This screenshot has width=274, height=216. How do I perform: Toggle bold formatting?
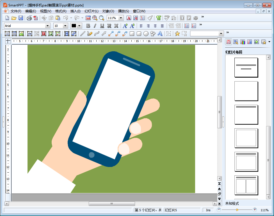[88, 26]
